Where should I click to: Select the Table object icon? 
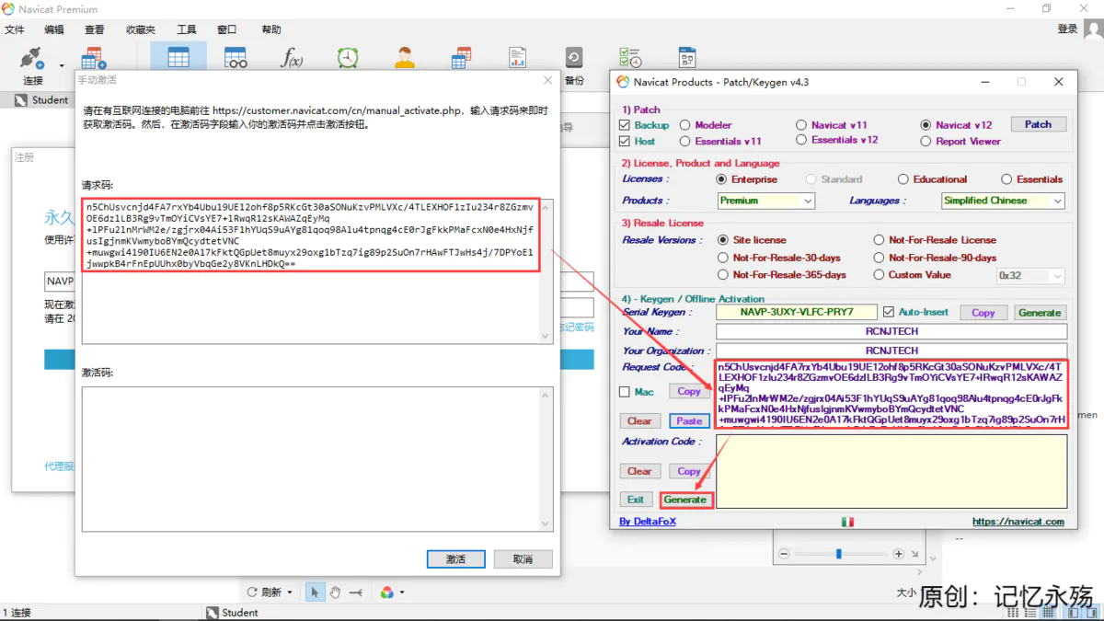[178, 58]
